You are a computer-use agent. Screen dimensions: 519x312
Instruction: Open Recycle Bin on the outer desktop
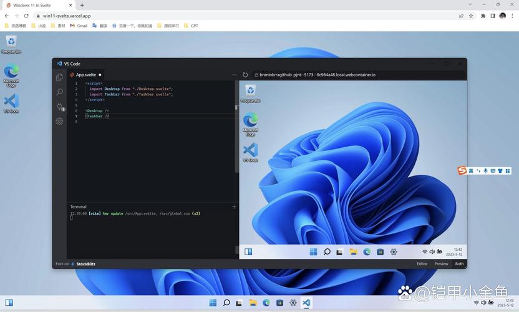(x=11, y=45)
